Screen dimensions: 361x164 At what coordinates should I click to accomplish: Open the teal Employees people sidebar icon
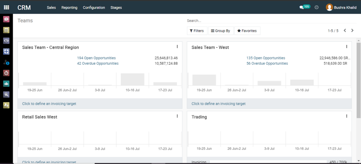click(x=6, y=84)
